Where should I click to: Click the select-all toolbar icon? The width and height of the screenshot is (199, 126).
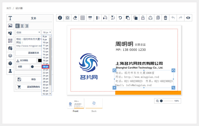[68, 18]
